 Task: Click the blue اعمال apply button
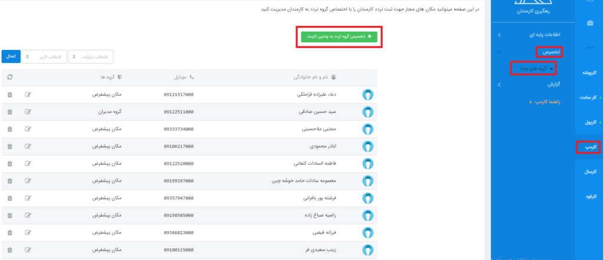pos(11,56)
